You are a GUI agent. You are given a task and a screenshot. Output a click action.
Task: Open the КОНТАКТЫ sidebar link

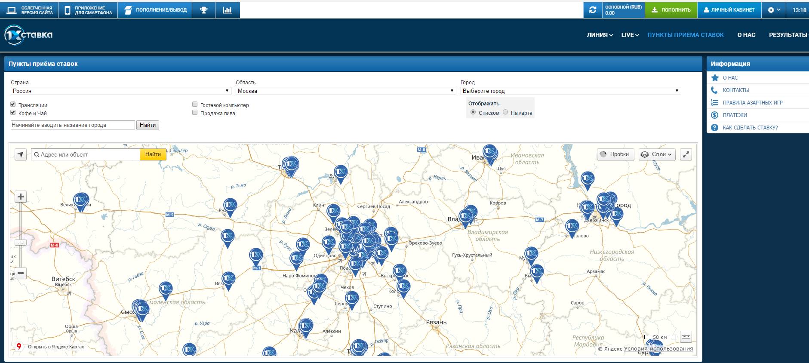tap(736, 90)
